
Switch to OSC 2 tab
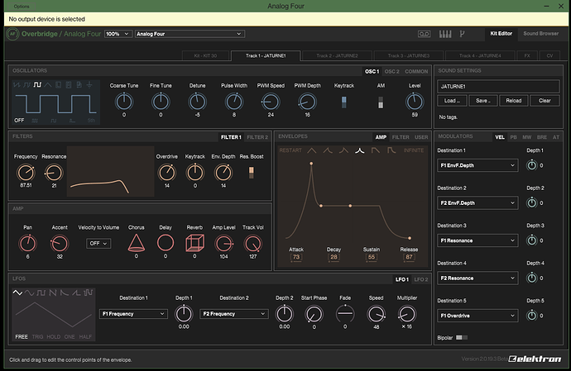point(391,71)
